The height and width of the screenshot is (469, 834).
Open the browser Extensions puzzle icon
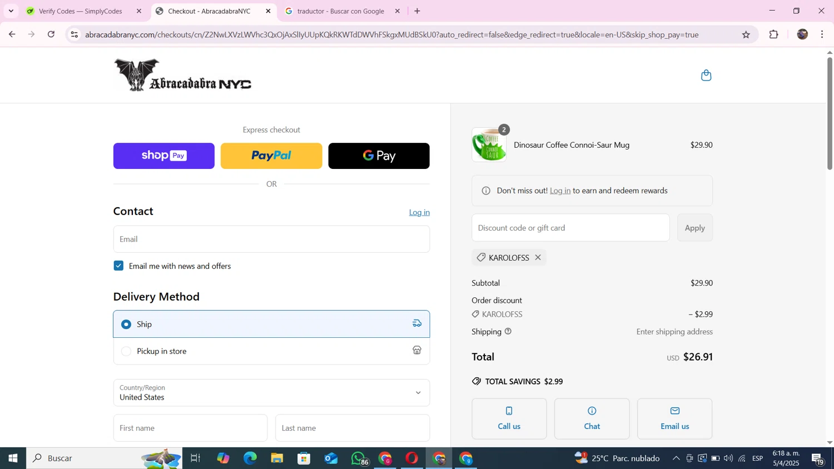(773, 34)
